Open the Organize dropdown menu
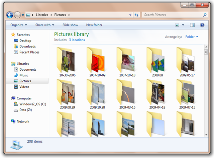 click(19, 25)
